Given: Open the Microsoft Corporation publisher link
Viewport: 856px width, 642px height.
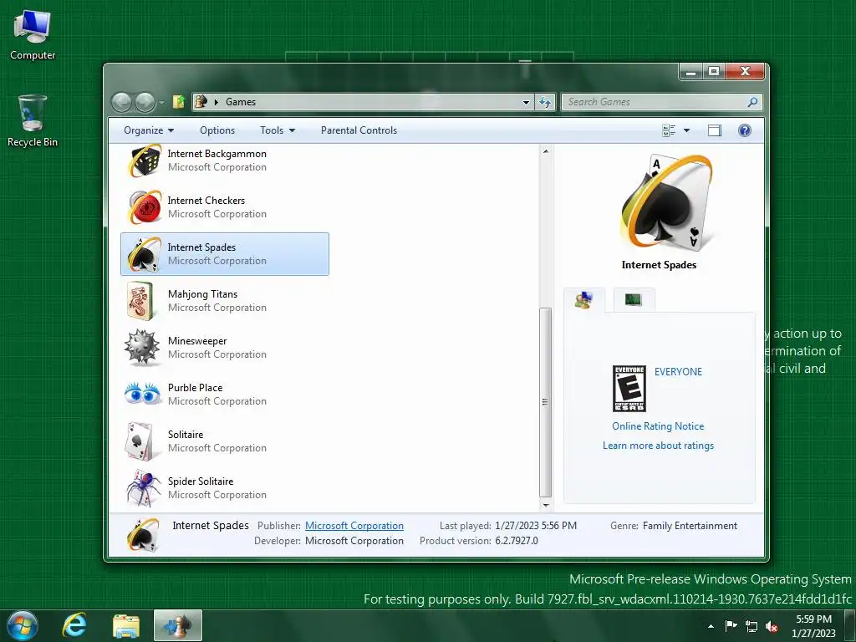Looking at the screenshot, I should pos(354,526).
